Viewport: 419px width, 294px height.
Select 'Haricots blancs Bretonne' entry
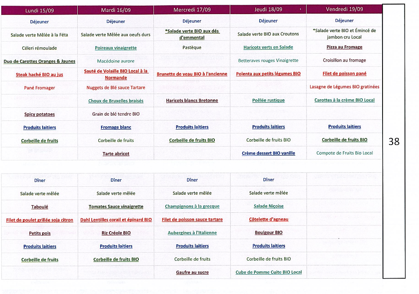click(192, 101)
